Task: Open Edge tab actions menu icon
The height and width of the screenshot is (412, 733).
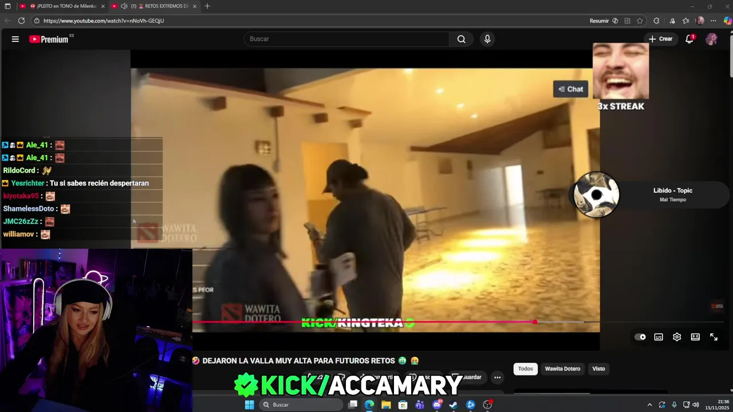Action: tap(7, 6)
